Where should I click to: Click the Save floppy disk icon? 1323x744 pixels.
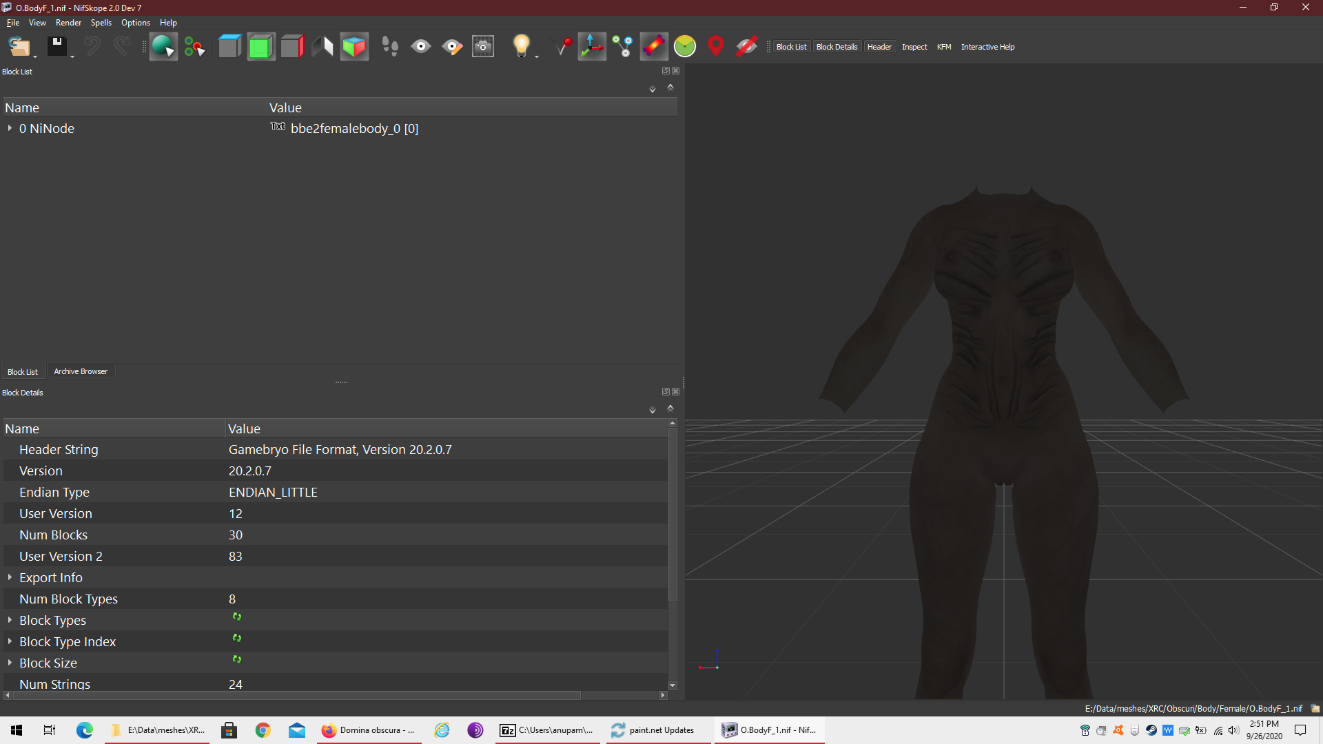coord(57,47)
